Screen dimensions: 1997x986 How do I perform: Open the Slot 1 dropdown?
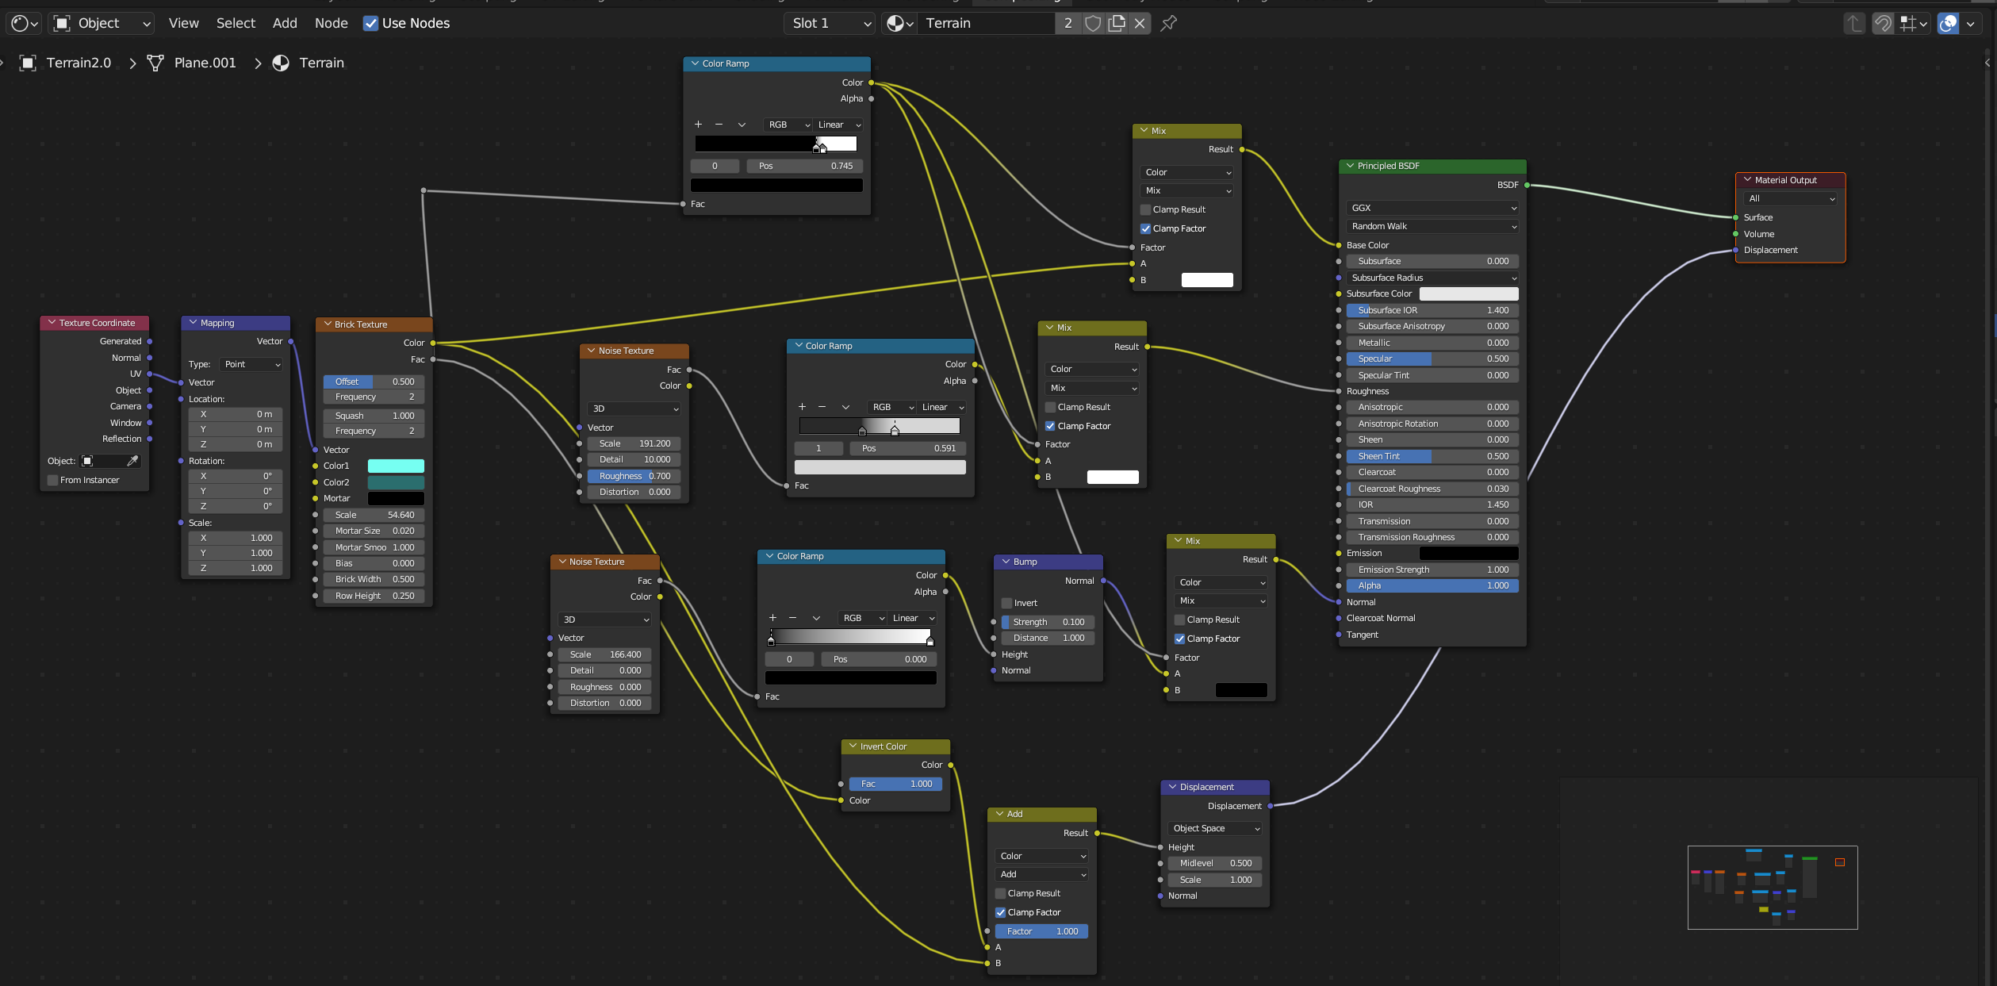click(x=830, y=23)
